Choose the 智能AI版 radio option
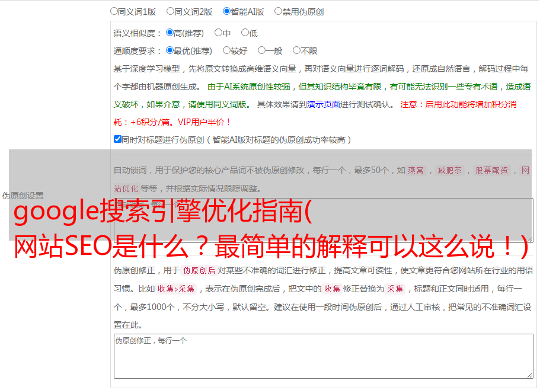This screenshot has width=540, height=390. [x=226, y=11]
